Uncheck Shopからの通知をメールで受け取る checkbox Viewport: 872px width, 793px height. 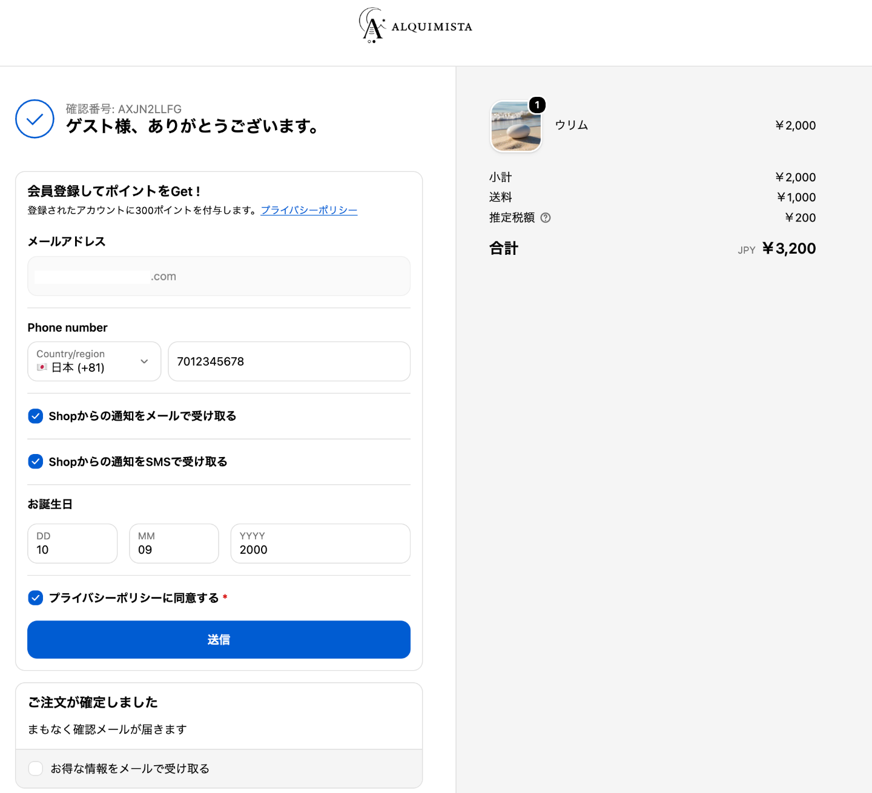coord(36,416)
